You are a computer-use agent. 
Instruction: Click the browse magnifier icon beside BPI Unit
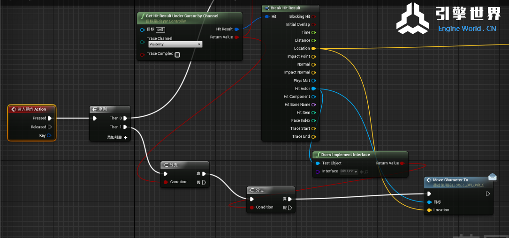tap(367, 172)
